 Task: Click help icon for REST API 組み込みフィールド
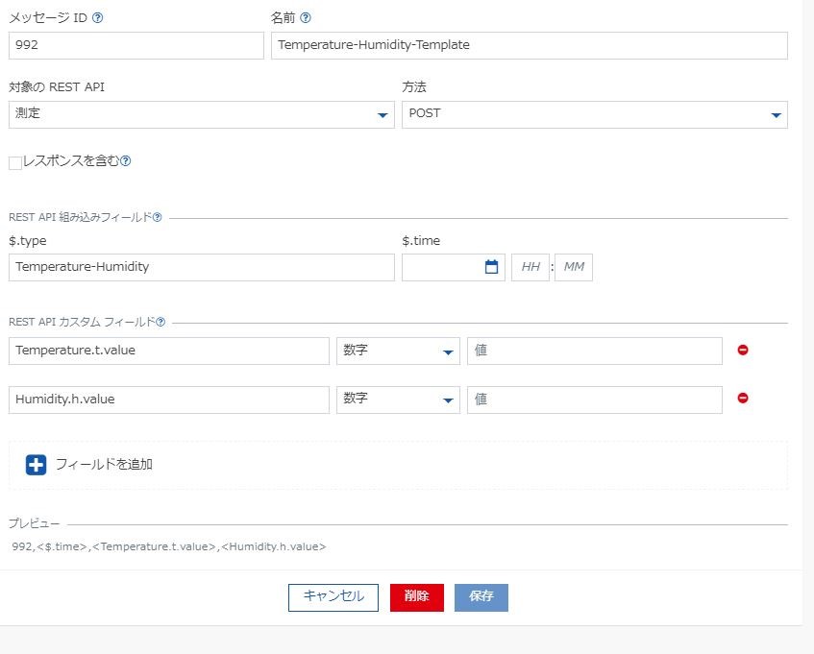click(x=157, y=218)
